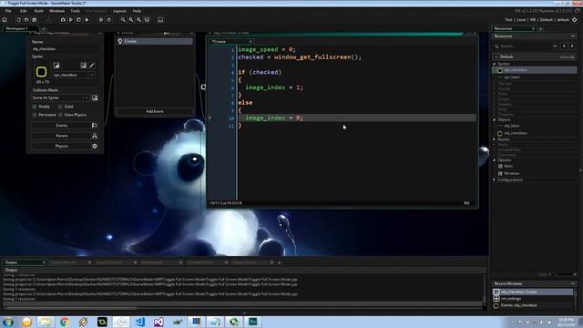The width and height of the screenshot is (583, 328).
Task: Click the Physics gear icon
Action: pos(95,146)
